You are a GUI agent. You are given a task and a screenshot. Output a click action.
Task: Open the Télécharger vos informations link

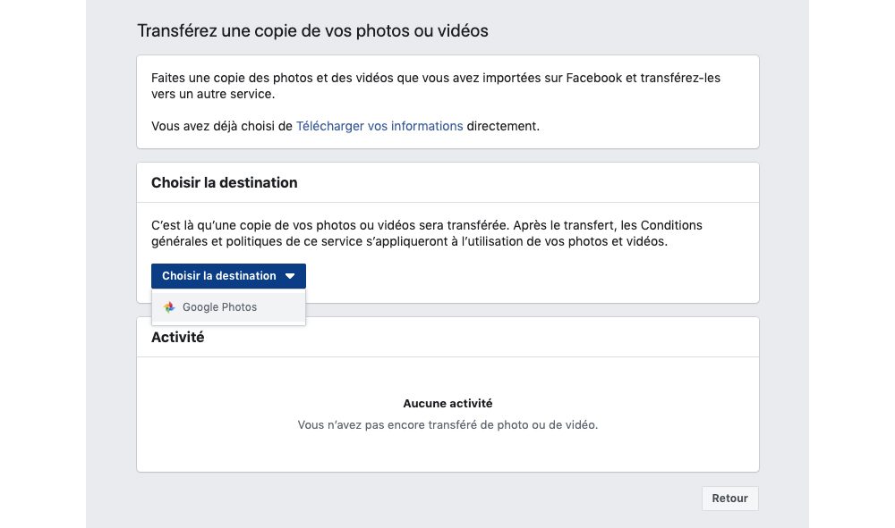pos(379,126)
